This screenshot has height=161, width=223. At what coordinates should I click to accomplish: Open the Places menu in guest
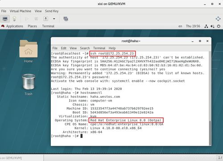click(32, 26)
